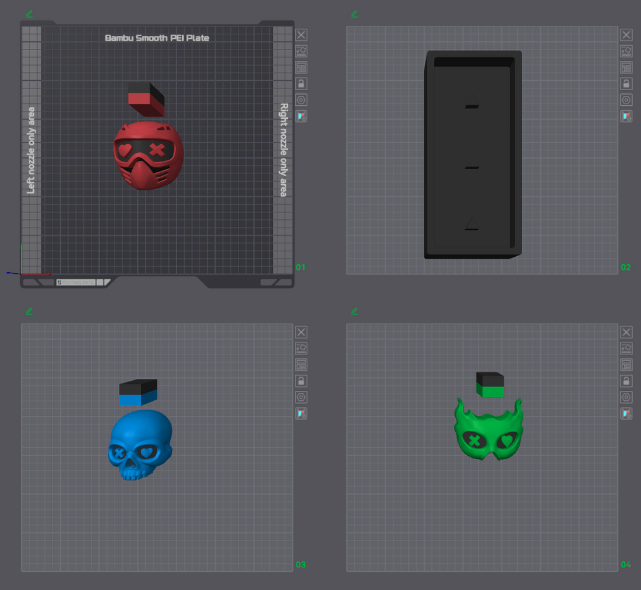Click the plate number 04 label
641x590 pixels.
point(626,564)
